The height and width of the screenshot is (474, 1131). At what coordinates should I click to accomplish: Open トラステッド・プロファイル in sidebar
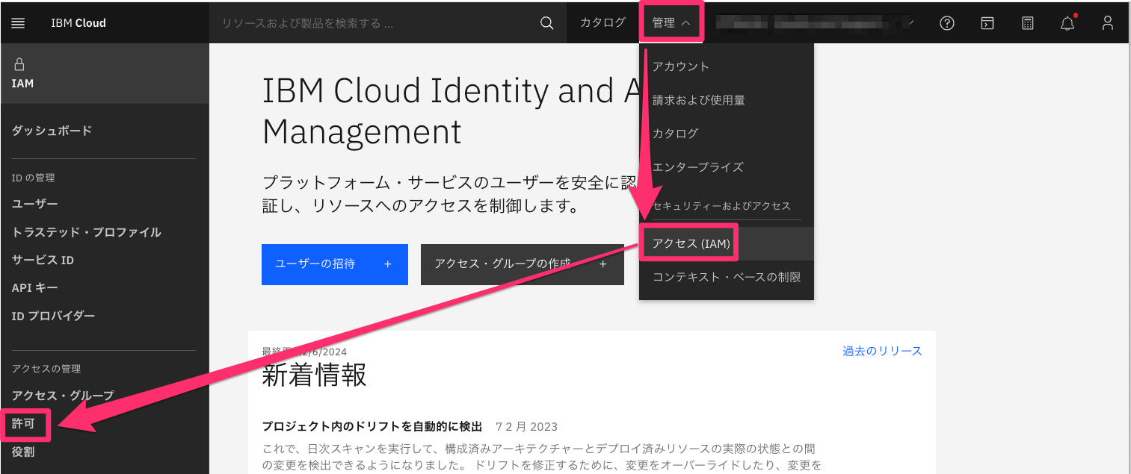[86, 232]
